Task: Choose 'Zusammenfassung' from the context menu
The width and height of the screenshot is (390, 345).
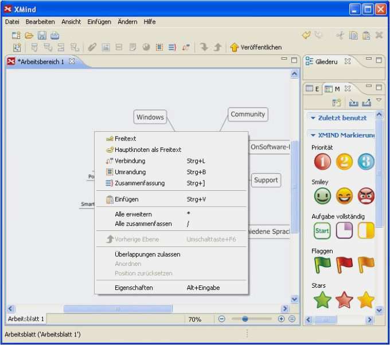Action: click(139, 183)
